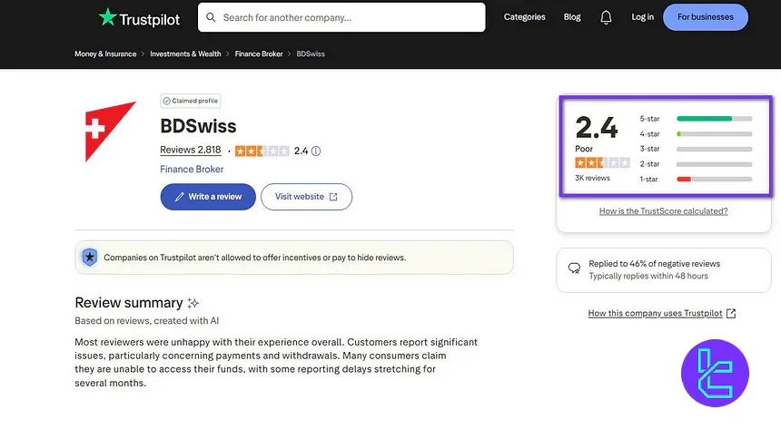Click the search magnifier icon
The height and width of the screenshot is (439, 781).
[x=211, y=17]
